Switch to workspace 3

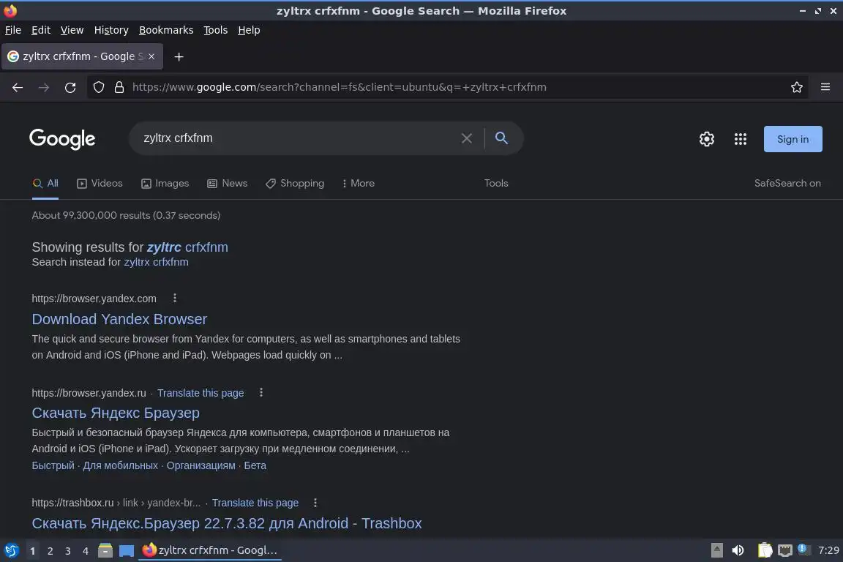(x=68, y=551)
